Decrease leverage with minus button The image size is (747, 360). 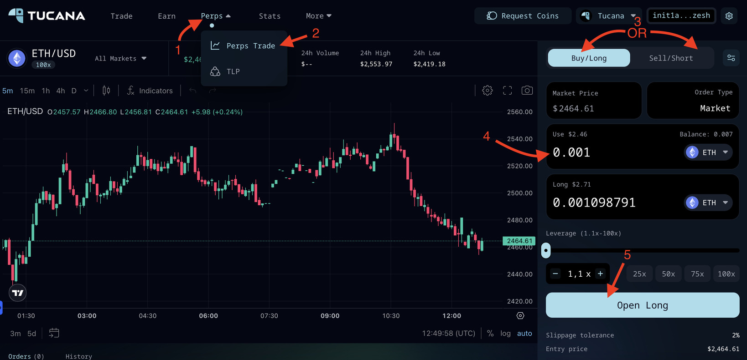pyautogui.click(x=555, y=274)
